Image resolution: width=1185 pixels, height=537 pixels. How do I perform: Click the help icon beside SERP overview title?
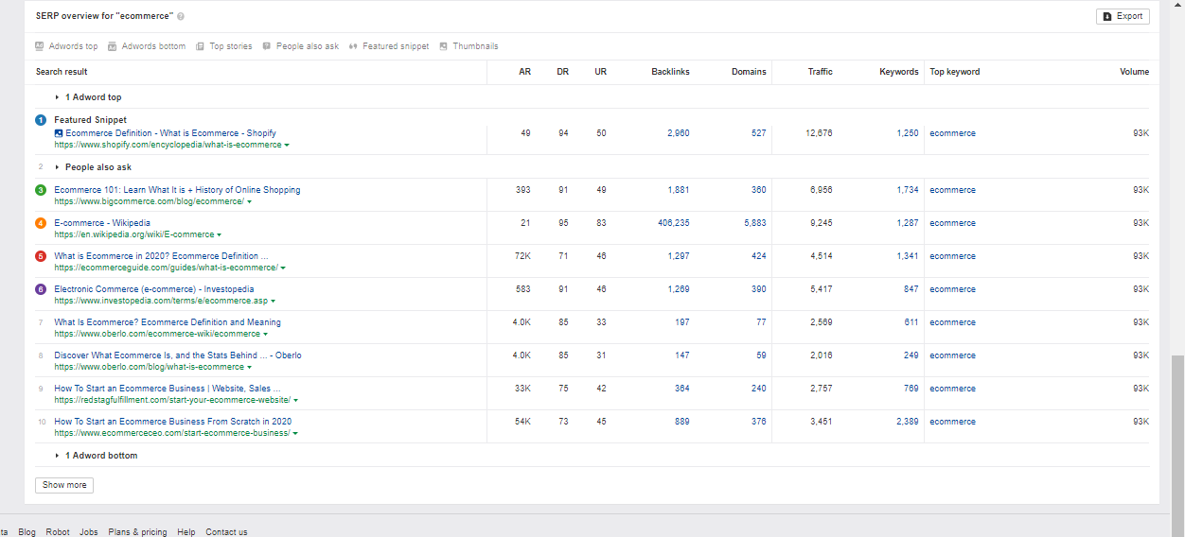pos(181,16)
